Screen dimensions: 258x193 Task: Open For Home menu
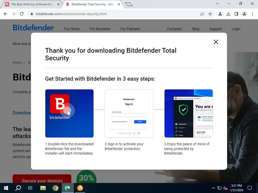(72, 29)
